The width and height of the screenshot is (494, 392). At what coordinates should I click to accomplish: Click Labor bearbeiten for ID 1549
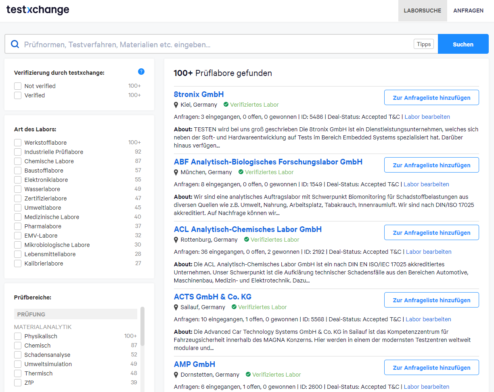426,184
